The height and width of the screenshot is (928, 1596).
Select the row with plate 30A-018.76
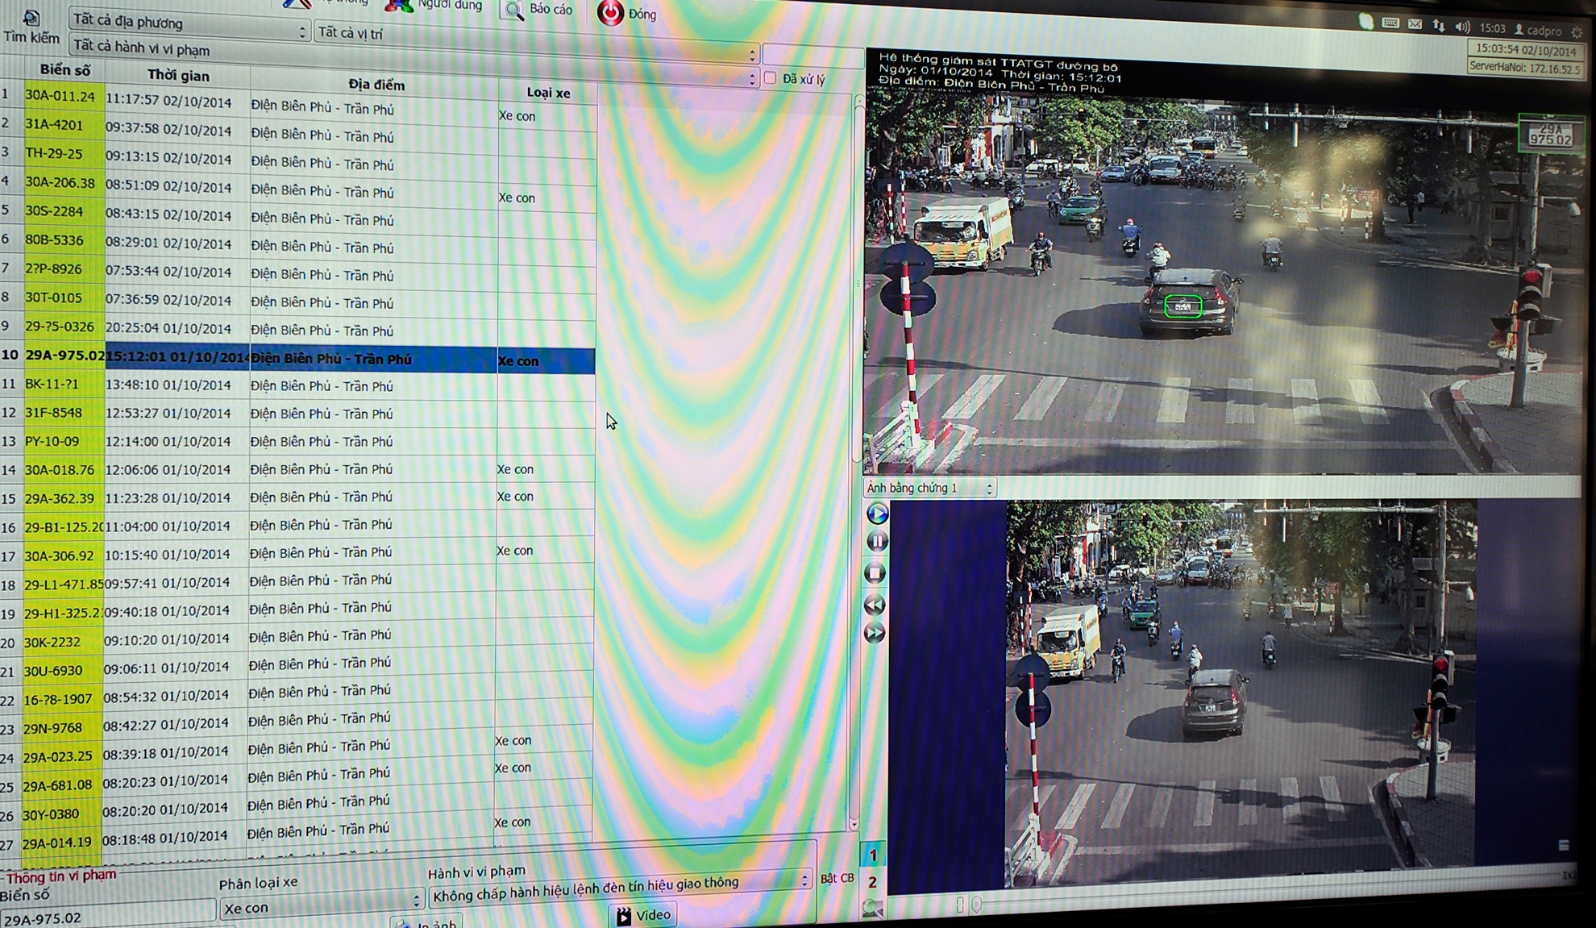pos(59,470)
